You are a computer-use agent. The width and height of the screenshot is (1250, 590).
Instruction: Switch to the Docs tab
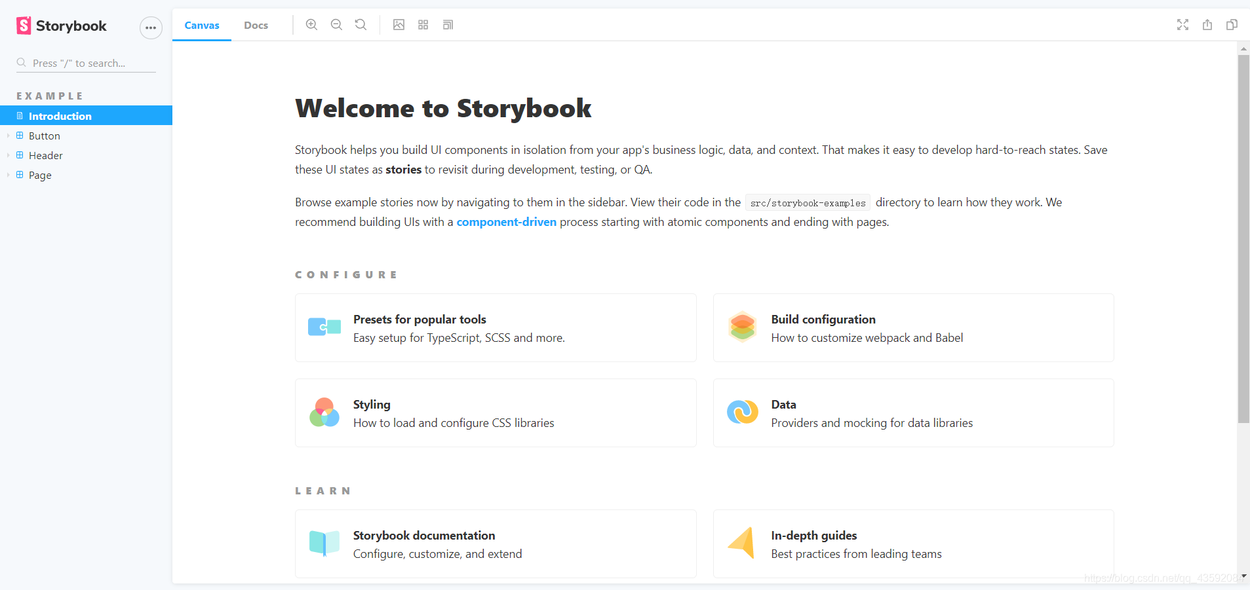[x=256, y=25]
